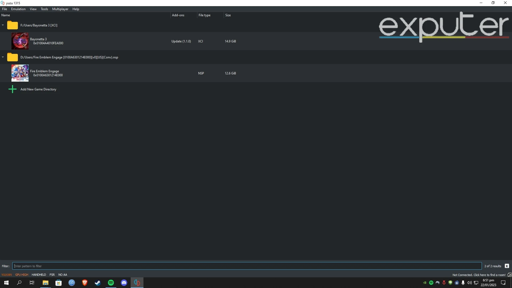This screenshot has height=288, width=512.
Task: Open Brave browser from taskbar
Action: 85,283
